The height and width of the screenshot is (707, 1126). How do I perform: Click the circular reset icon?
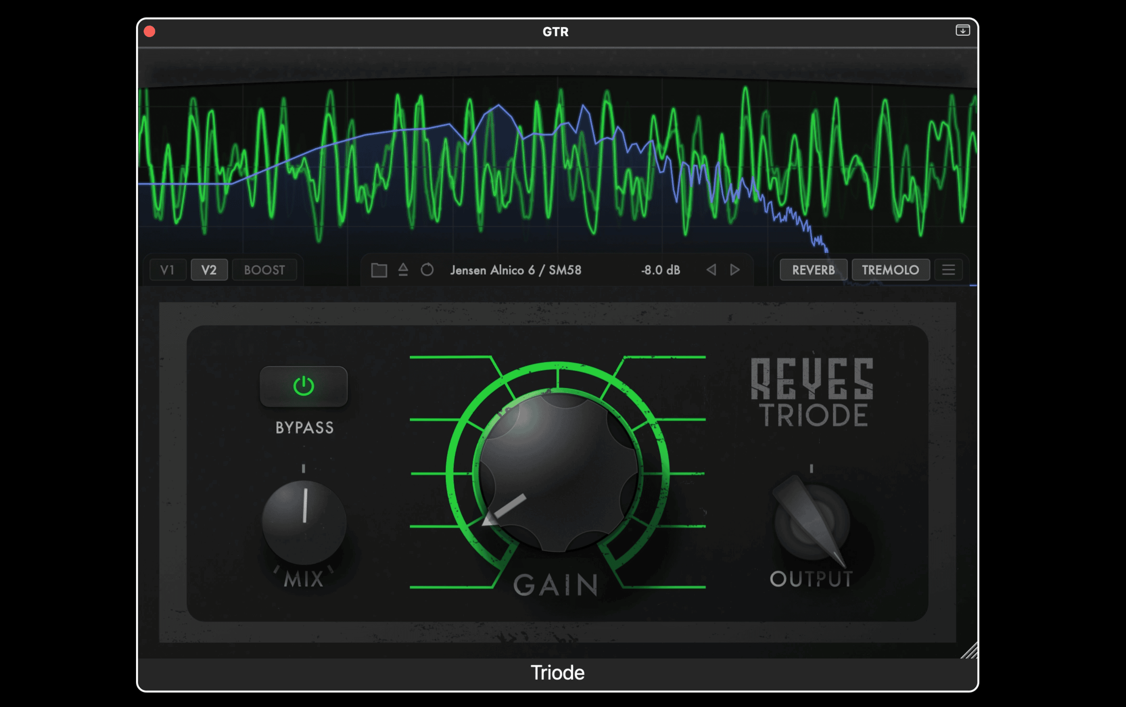point(427,270)
